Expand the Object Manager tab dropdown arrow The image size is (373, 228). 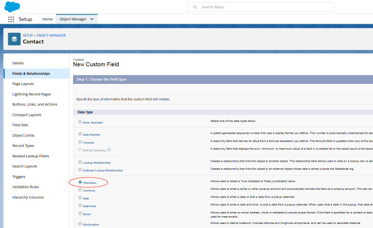click(92, 19)
